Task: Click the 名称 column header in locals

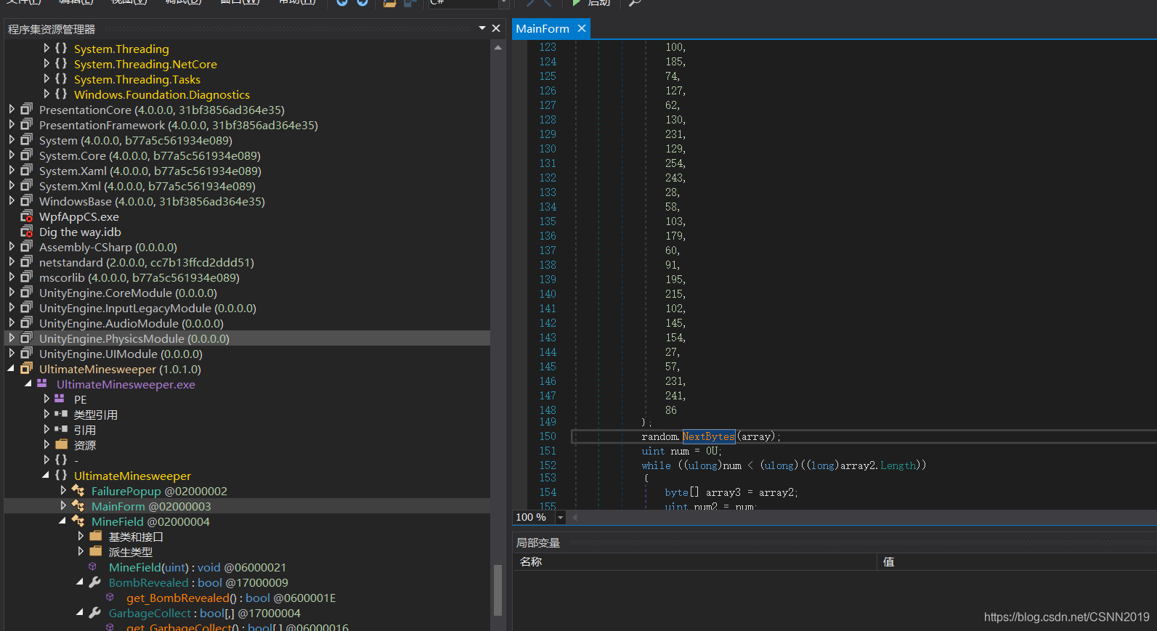Action: (x=531, y=561)
